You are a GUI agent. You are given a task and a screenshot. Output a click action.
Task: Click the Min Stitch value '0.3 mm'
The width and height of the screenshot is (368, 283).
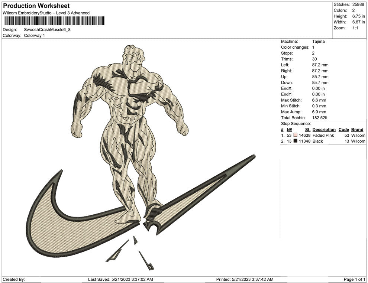[319, 106]
